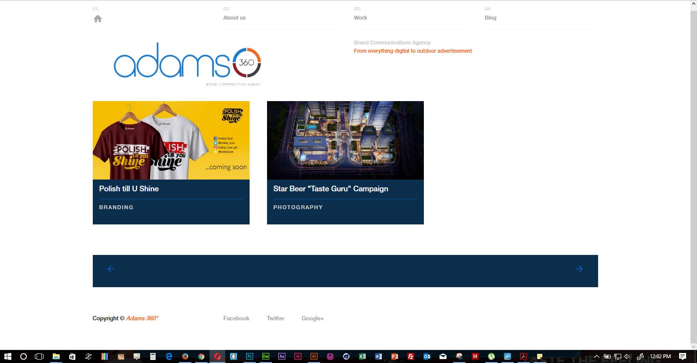Open volume control in system tray
The width and height of the screenshot is (697, 363).
coord(628,356)
